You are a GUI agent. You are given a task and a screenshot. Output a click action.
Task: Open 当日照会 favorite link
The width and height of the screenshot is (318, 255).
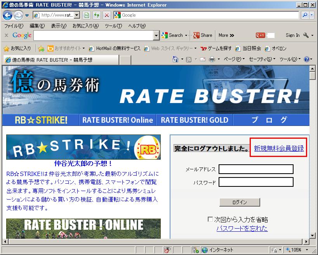248,48
